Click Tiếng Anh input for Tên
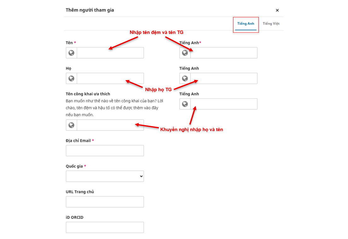Image resolution: width=348 pixels, height=239 pixels. tap(224, 53)
